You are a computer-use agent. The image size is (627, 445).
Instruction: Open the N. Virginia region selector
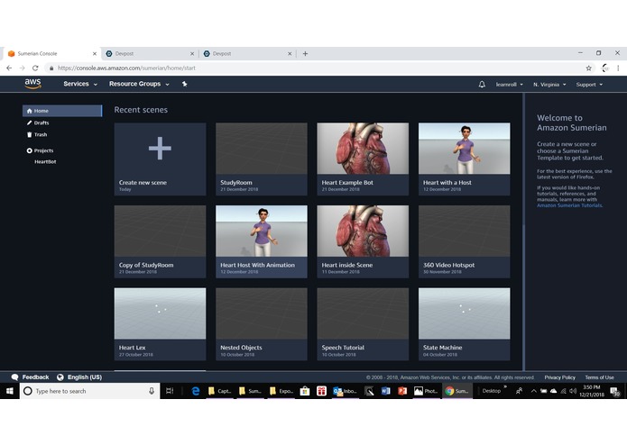(549, 84)
